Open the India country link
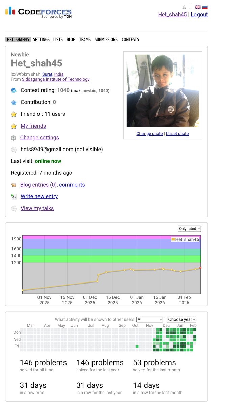The height and width of the screenshot is (405, 236). [59, 74]
